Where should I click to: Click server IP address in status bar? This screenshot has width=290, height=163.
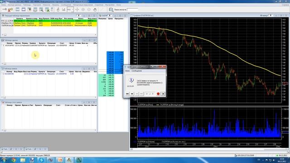[x=246, y=155]
